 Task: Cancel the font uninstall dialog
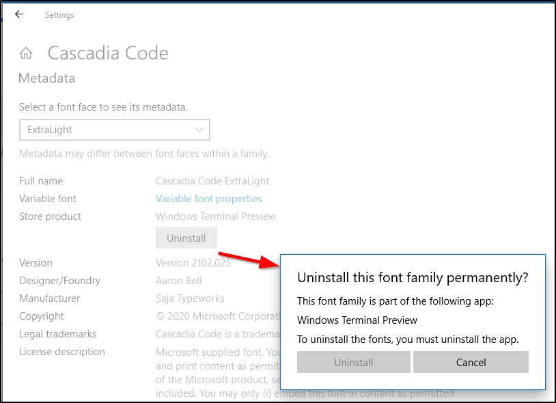[471, 362]
